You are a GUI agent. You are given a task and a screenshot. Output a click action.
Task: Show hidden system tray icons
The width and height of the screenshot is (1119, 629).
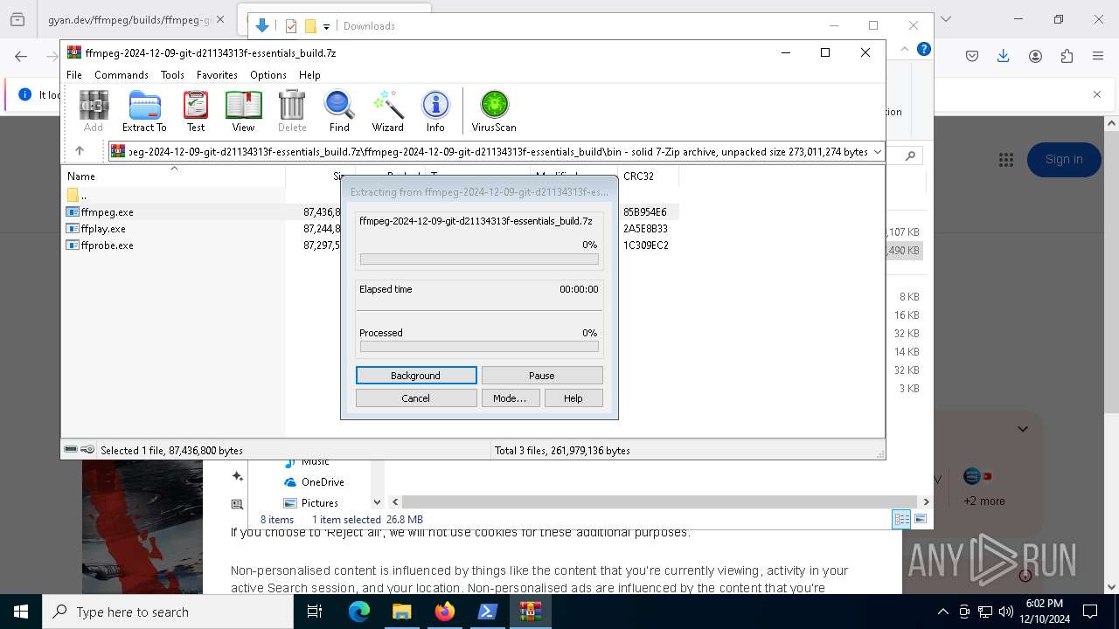[x=943, y=612]
